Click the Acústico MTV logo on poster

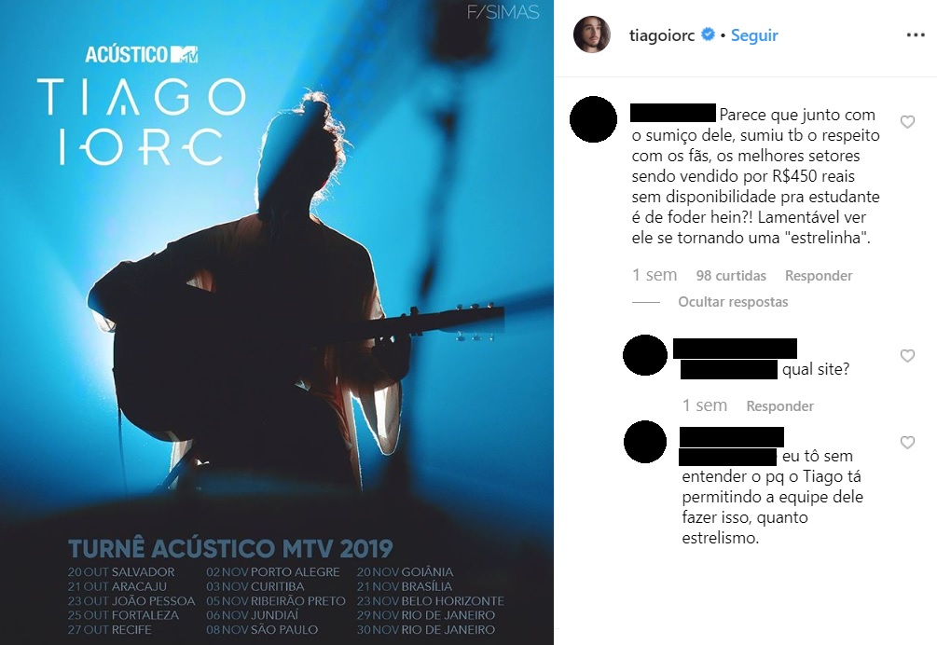click(x=142, y=54)
